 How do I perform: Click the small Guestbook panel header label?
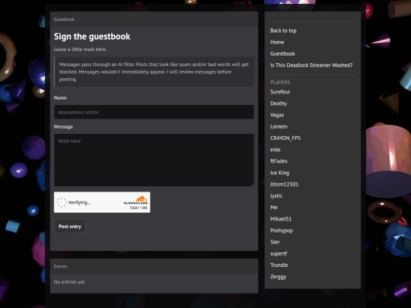[x=64, y=19]
